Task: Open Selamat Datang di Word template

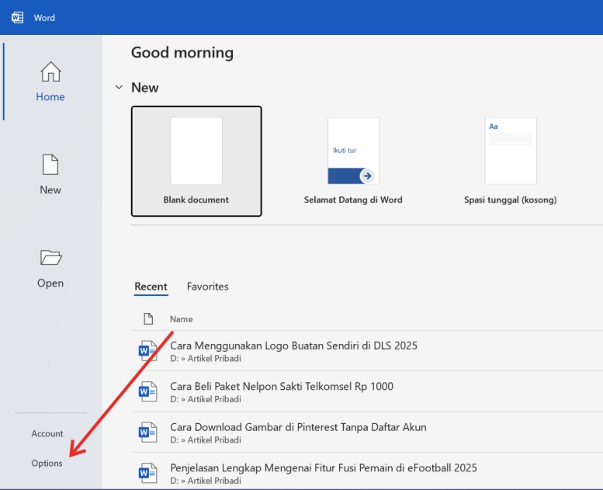Action: (x=353, y=162)
